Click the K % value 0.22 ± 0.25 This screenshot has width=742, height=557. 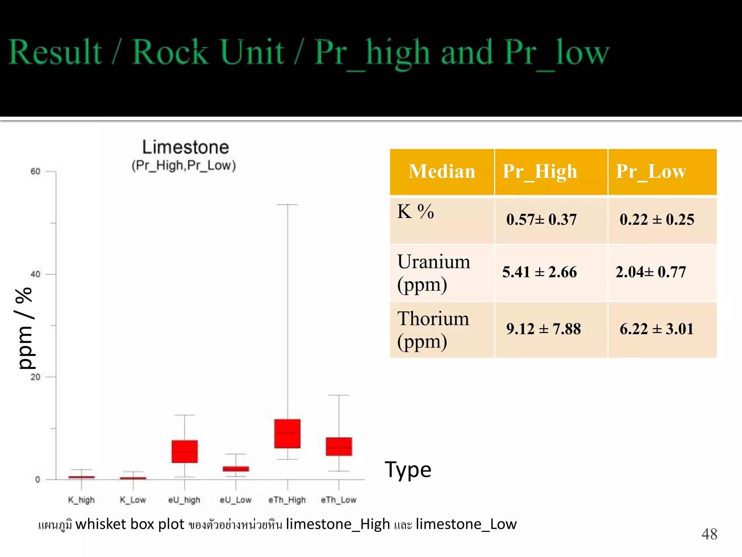656,220
